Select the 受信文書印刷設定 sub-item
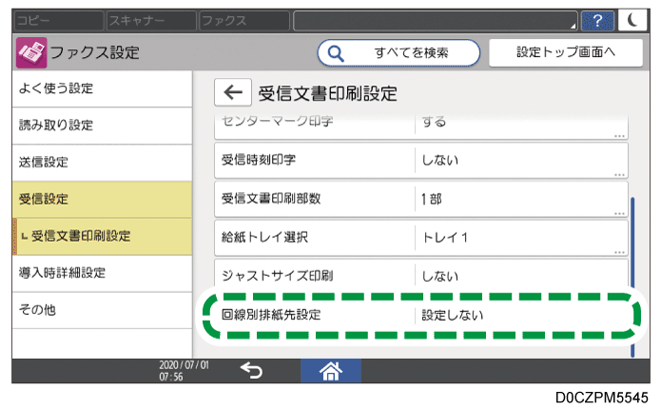This screenshot has height=410, width=661. 102,236
